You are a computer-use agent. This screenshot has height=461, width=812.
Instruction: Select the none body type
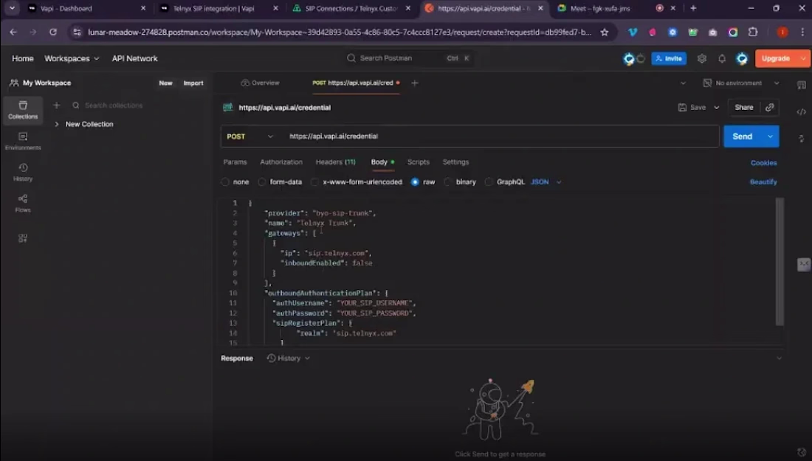point(224,182)
